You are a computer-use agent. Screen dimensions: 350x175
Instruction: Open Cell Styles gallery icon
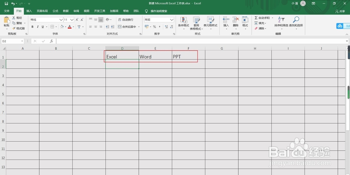click(x=210, y=20)
